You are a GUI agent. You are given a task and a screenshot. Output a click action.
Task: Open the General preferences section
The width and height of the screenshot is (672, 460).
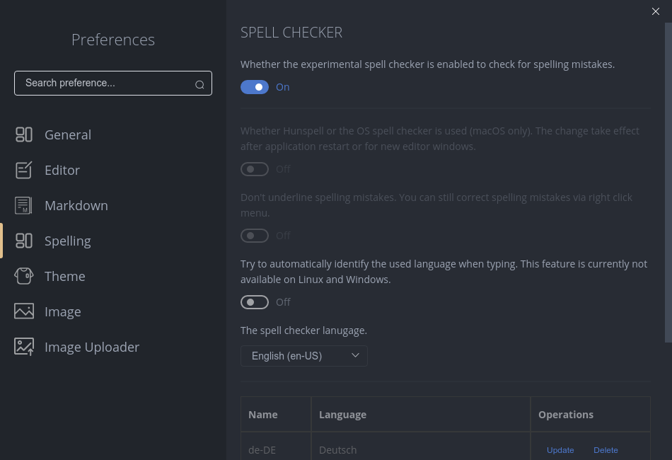68,134
